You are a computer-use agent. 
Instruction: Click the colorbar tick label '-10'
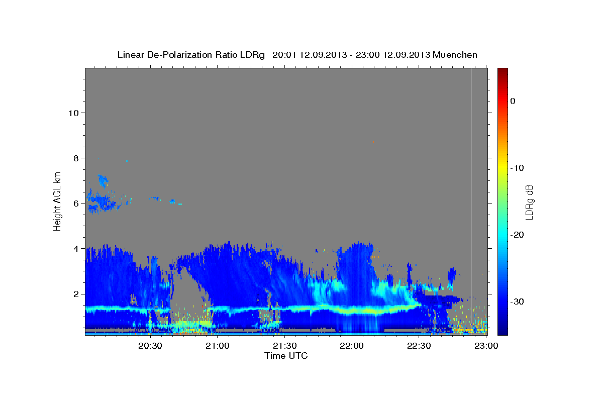point(517,168)
